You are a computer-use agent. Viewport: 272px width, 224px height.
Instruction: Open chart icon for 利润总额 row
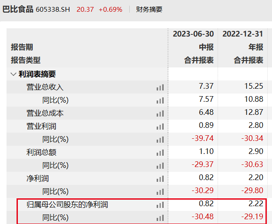click(x=160, y=153)
